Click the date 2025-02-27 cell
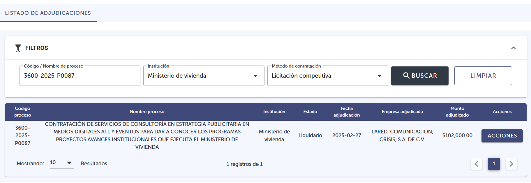The height and width of the screenshot is (183, 531). pyautogui.click(x=347, y=135)
